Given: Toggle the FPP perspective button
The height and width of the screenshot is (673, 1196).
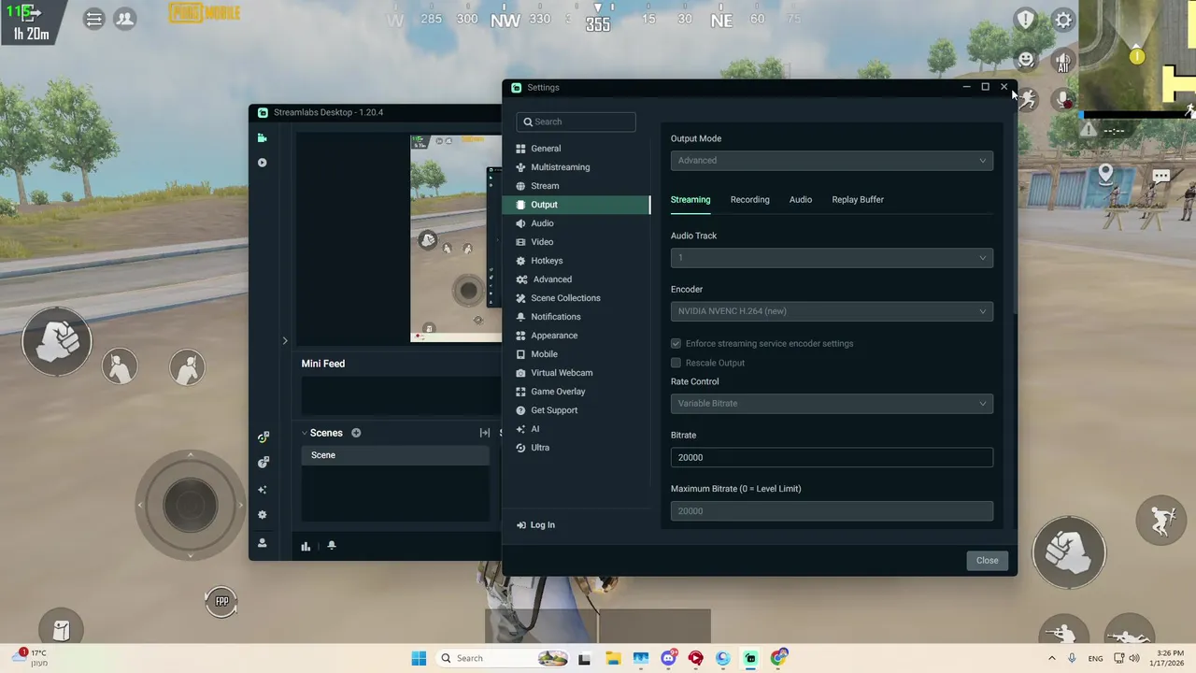Looking at the screenshot, I should [221, 601].
